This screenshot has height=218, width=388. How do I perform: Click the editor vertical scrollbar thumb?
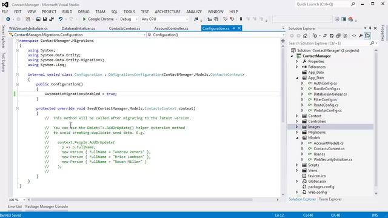coord(283,85)
